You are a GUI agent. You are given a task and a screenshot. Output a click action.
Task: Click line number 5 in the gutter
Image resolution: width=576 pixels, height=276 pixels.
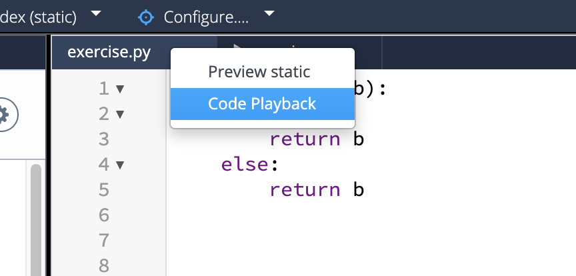(x=103, y=190)
